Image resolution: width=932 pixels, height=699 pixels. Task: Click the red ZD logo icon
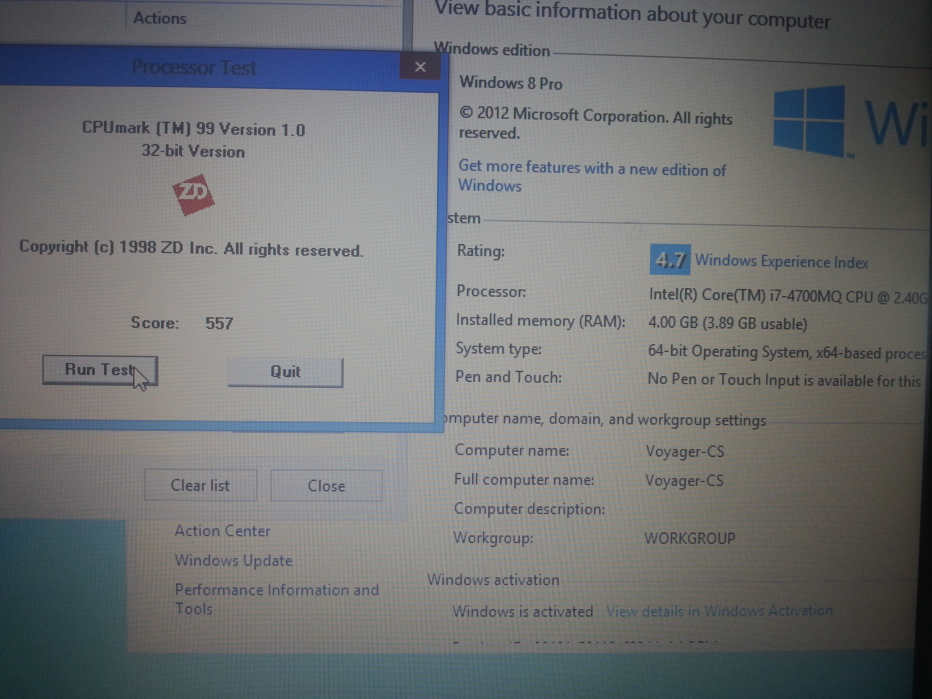point(194,195)
